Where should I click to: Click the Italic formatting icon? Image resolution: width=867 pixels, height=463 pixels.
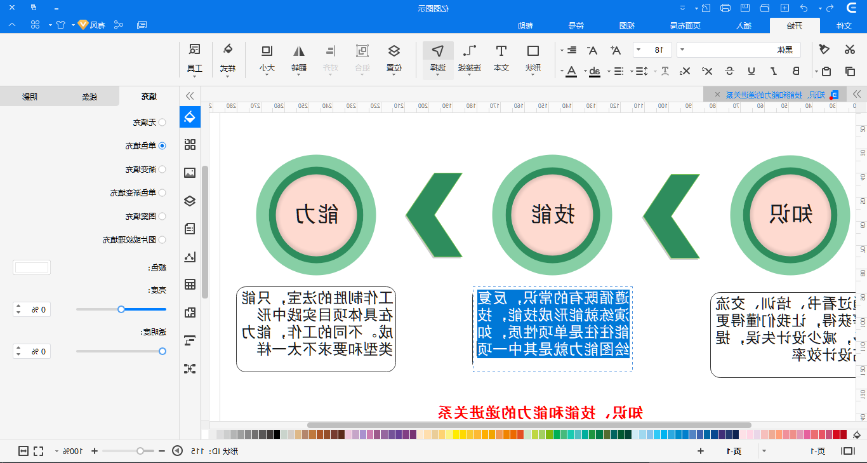pyautogui.click(x=774, y=71)
